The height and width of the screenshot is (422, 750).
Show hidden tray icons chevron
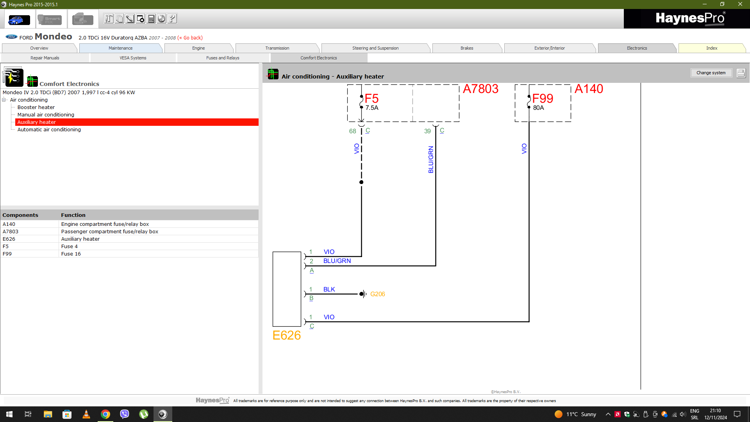pos(608,414)
